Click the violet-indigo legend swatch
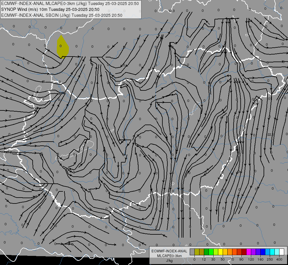Viewport: 288px width, 265px height. tap(258, 252)
